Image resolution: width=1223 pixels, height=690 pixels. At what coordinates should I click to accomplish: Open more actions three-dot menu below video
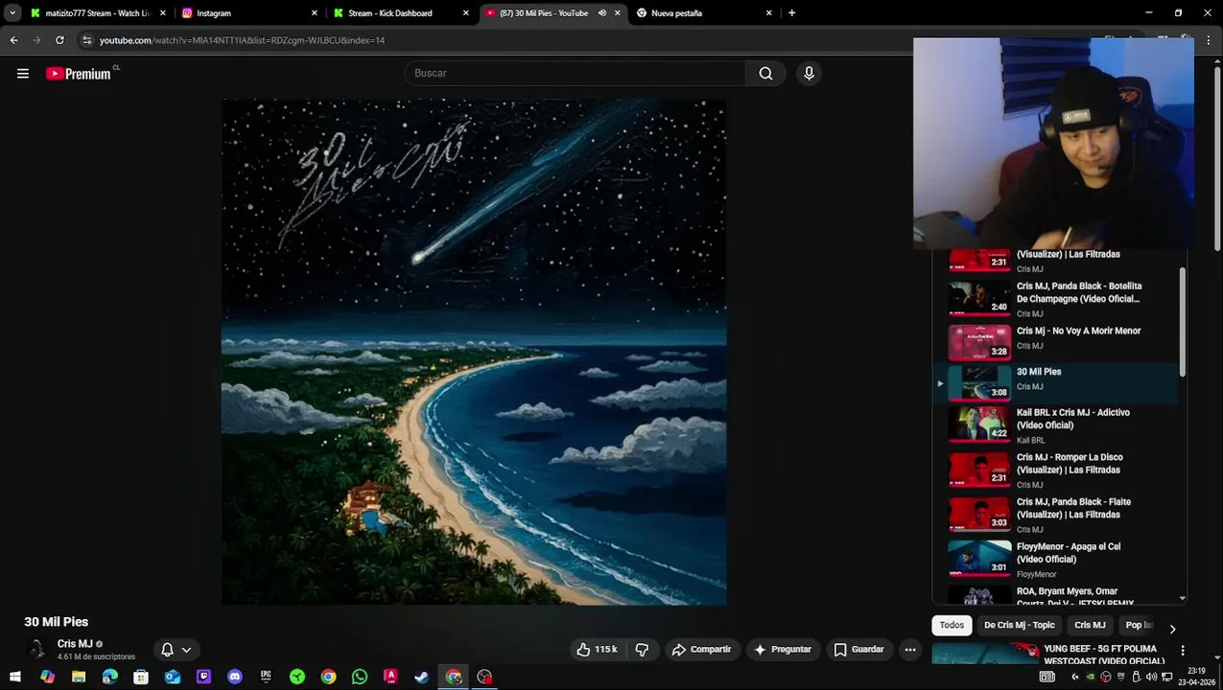click(x=910, y=650)
